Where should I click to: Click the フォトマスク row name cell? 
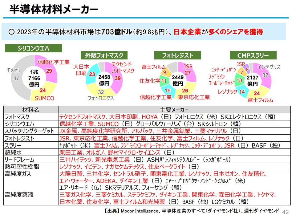31,117
